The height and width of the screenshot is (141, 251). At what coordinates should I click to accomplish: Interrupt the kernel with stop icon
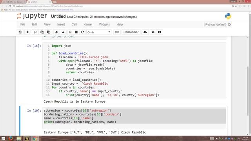(x=76, y=32)
